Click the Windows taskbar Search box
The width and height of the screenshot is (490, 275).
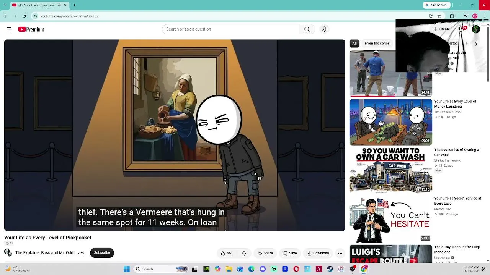tap(162, 269)
